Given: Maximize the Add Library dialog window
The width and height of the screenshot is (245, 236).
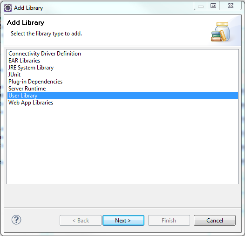Looking at the screenshot, I should 213,6.
